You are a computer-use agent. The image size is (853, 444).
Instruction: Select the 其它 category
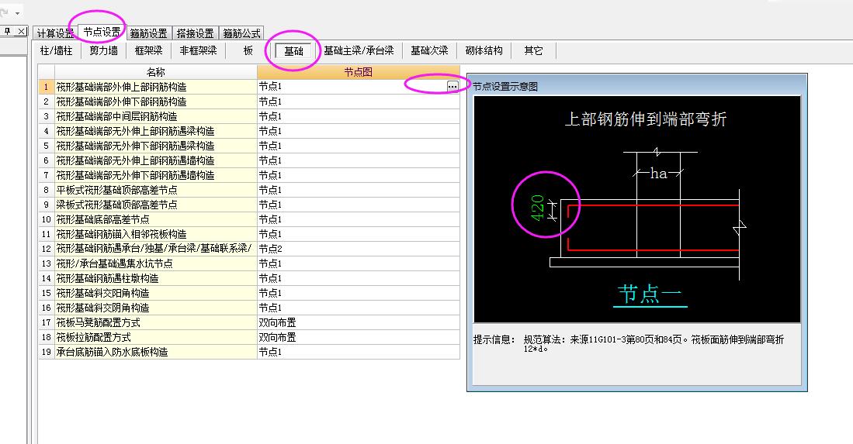[533, 50]
